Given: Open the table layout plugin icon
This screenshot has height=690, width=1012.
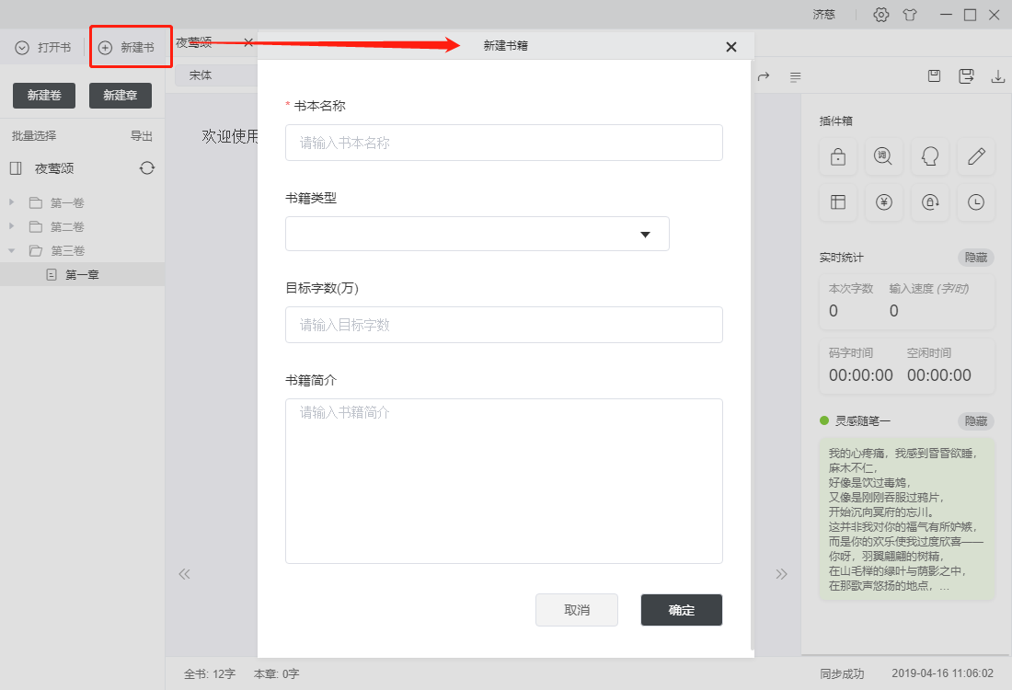Looking at the screenshot, I should [838, 202].
